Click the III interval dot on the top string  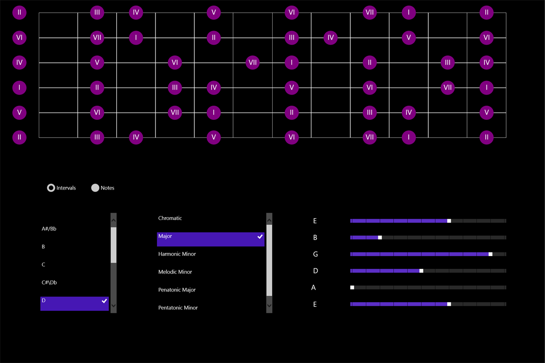click(x=97, y=12)
